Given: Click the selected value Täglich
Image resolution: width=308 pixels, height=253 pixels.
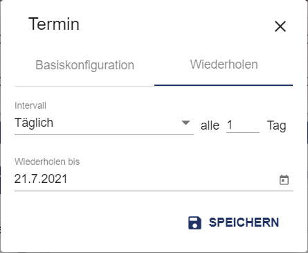Looking at the screenshot, I should pos(34,123).
